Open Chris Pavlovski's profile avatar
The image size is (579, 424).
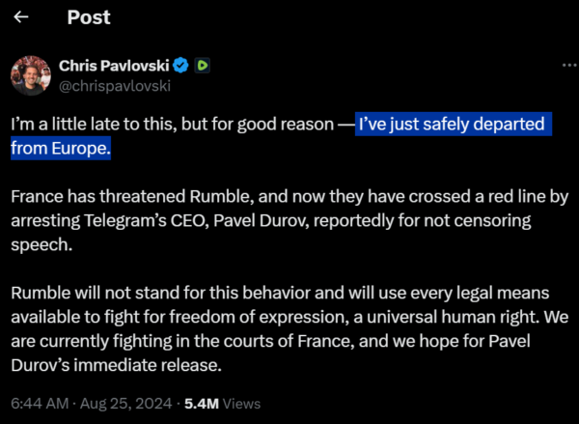pos(30,74)
